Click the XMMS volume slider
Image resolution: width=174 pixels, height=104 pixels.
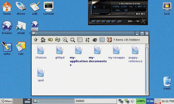pyautogui.click(x=119, y=14)
